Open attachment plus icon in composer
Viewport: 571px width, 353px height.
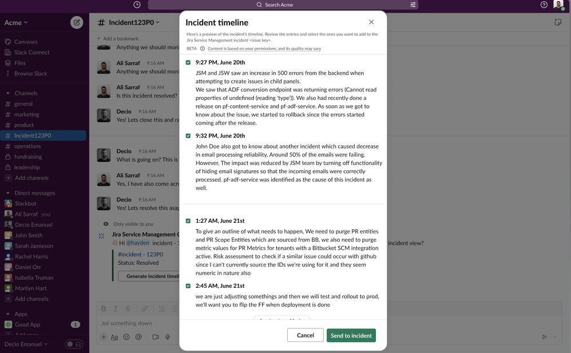[104, 337]
